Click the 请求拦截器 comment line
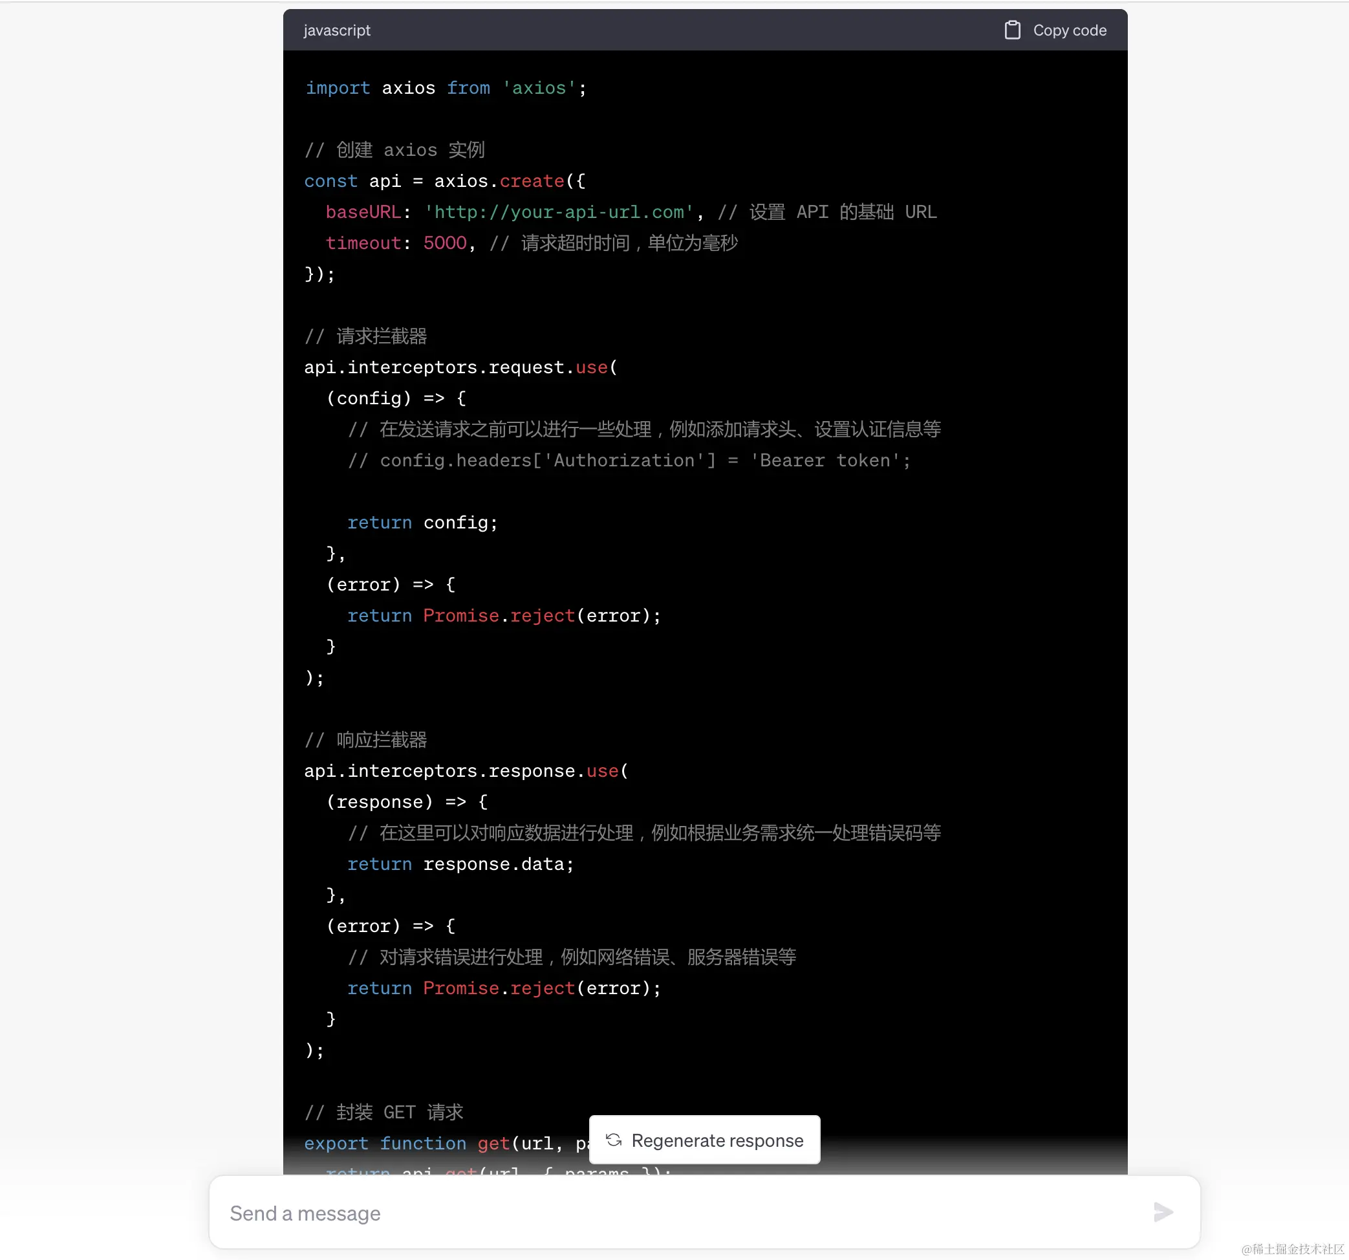The image size is (1349, 1260). (367, 336)
